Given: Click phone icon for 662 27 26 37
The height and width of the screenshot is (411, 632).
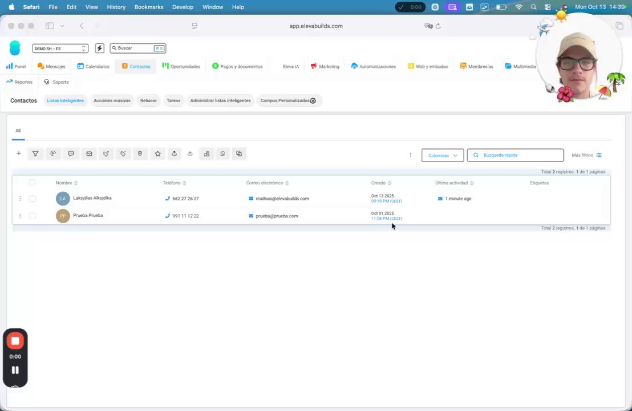Looking at the screenshot, I should click(x=168, y=199).
